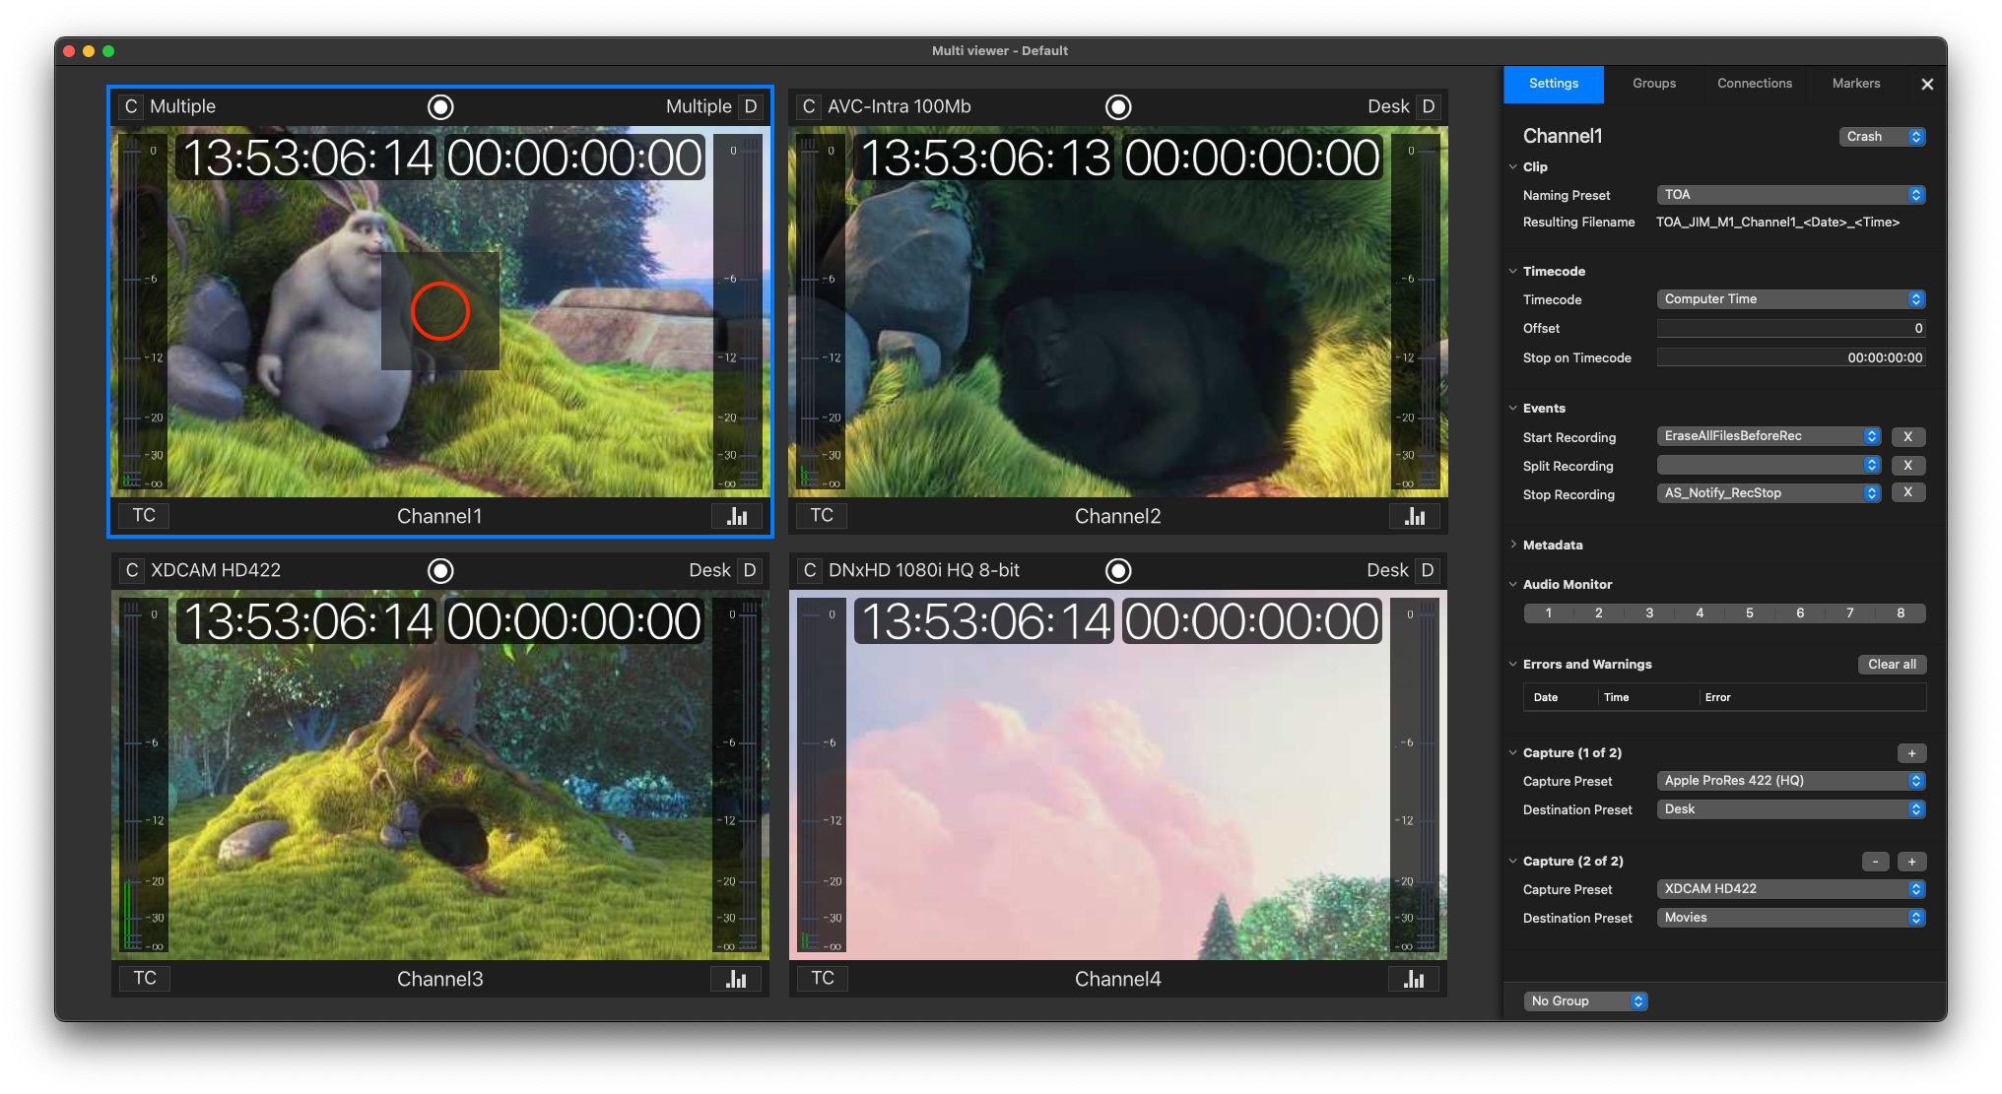Image resolution: width=2002 pixels, height=1094 pixels.
Task: Select the Channel4 video preview
Action: click(1118, 776)
